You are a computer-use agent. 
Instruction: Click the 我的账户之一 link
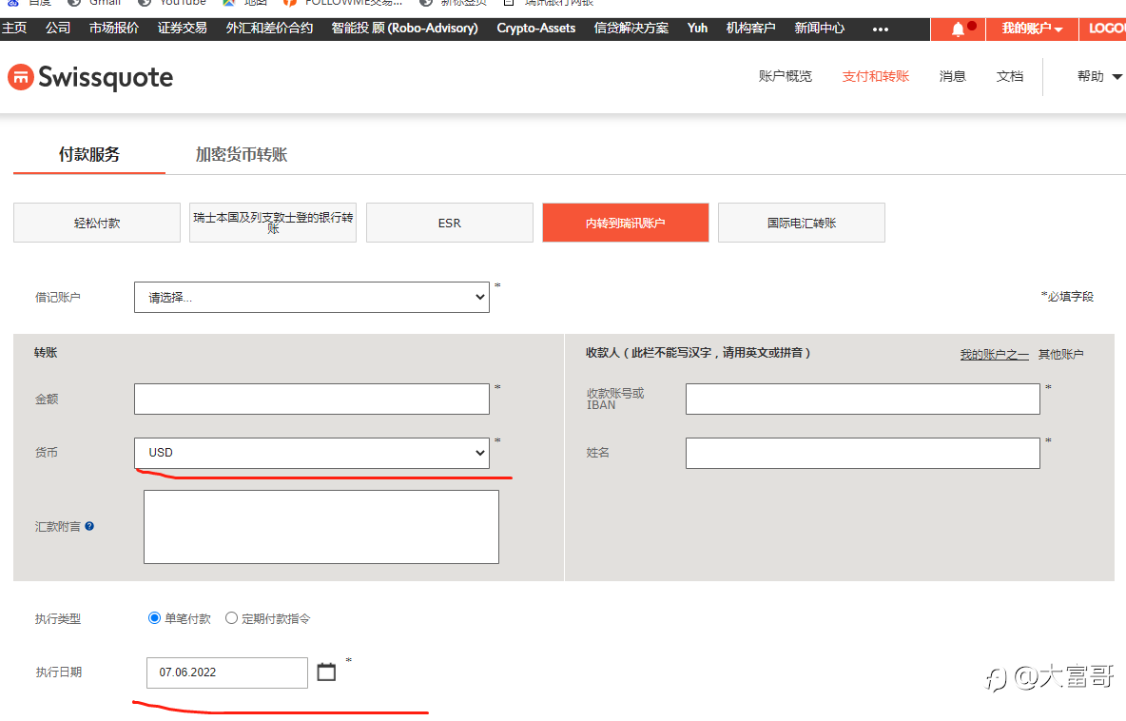pyautogui.click(x=994, y=355)
